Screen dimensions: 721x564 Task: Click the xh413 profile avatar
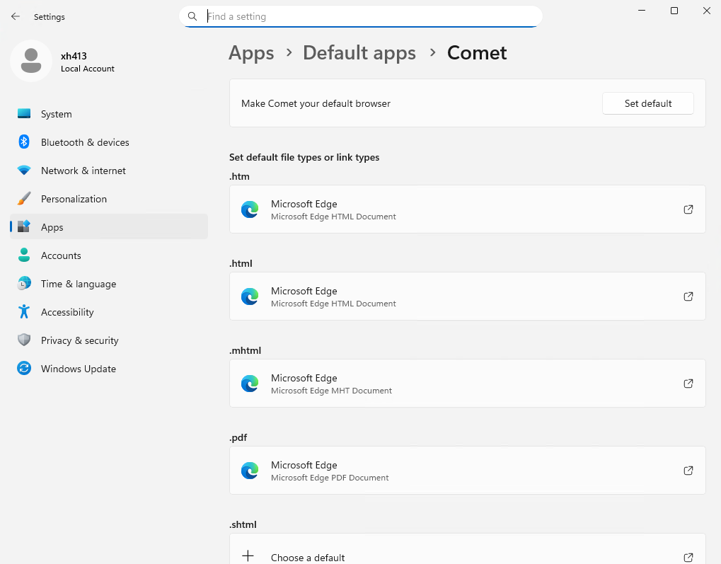(30, 61)
